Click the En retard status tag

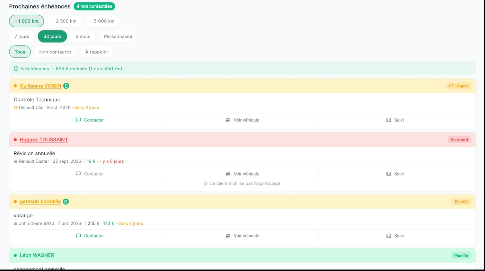coord(459,140)
